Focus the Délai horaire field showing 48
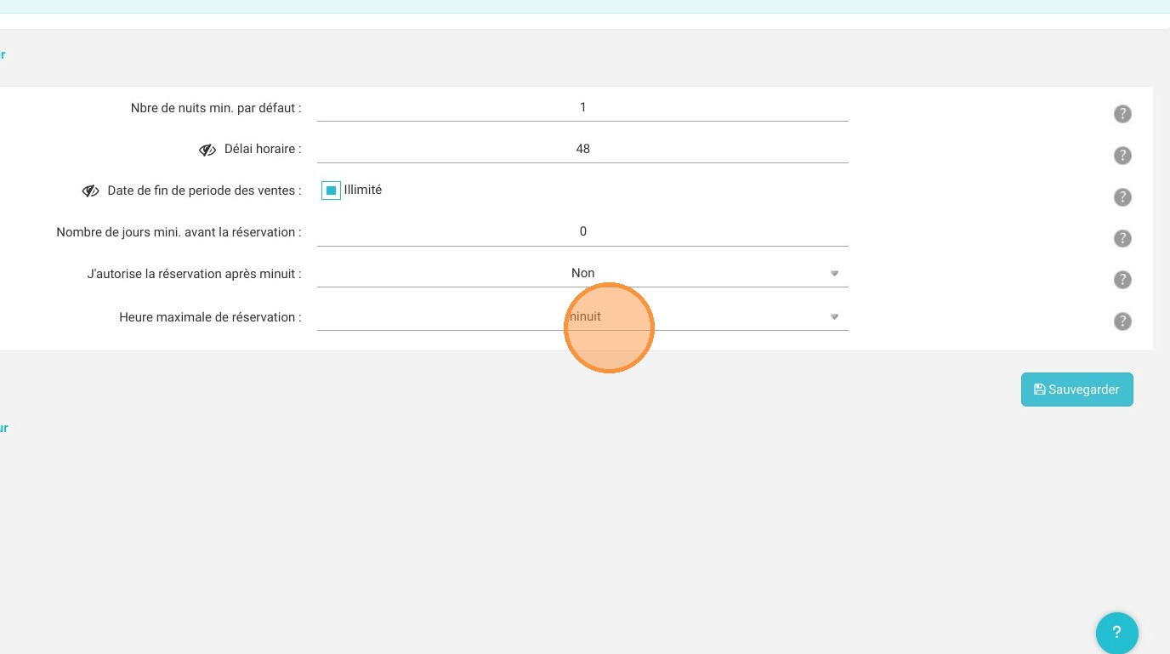The height and width of the screenshot is (654, 1170). pos(582,149)
